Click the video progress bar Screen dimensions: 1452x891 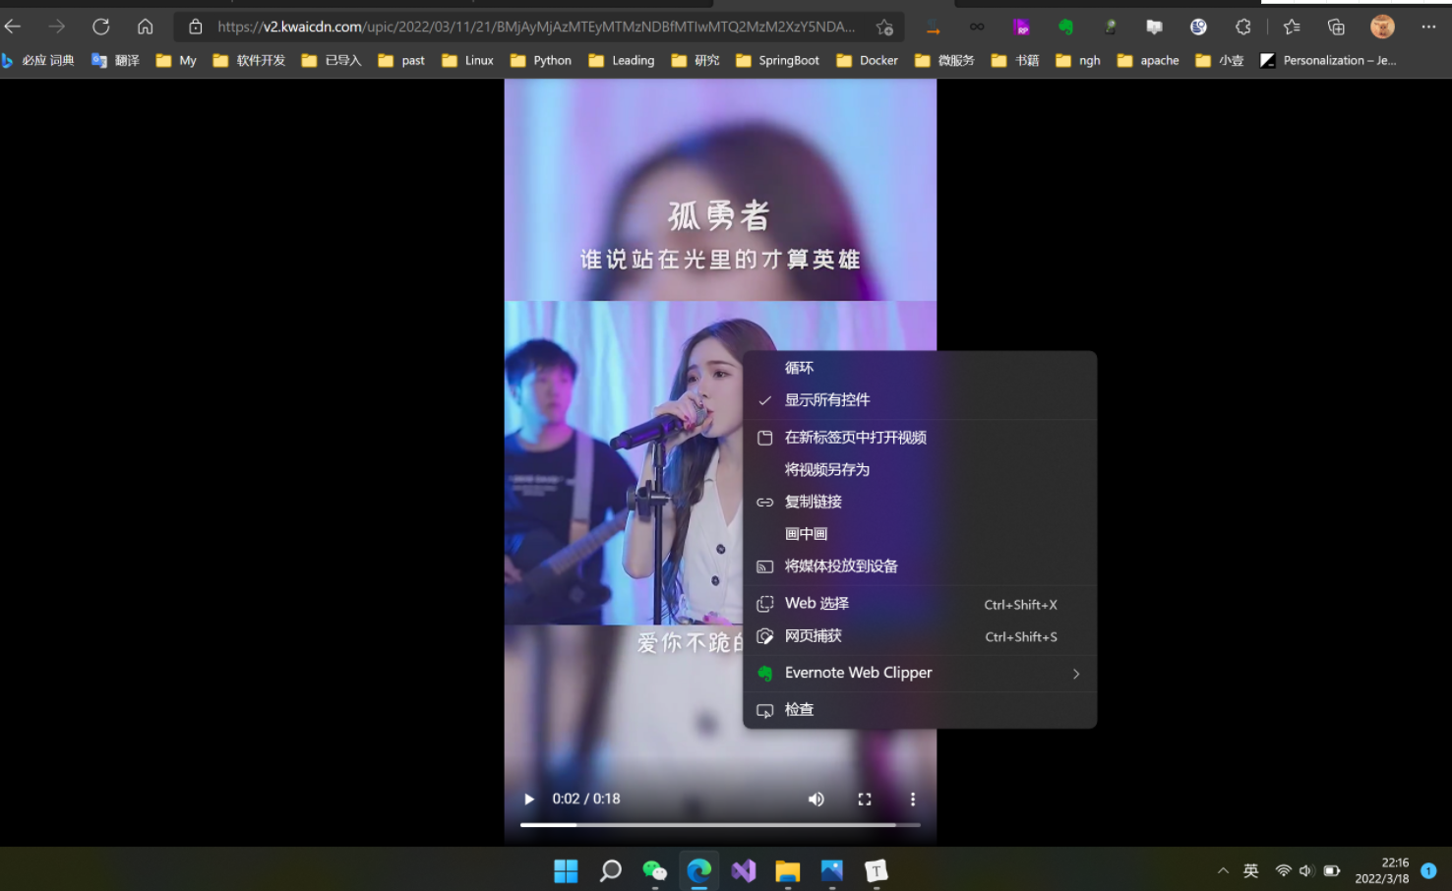pyautogui.click(x=720, y=824)
